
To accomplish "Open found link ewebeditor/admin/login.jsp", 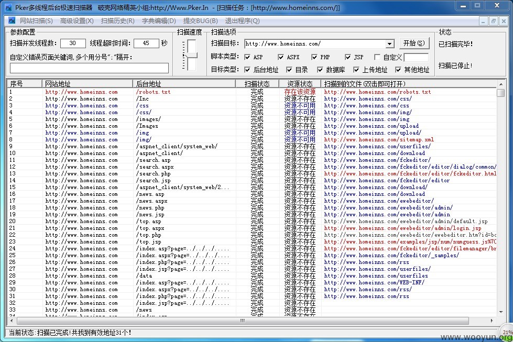I will pyautogui.click(x=402, y=228).
